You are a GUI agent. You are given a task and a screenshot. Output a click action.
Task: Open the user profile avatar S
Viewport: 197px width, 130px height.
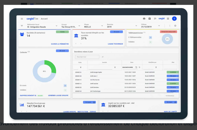[x=174, y=19]
